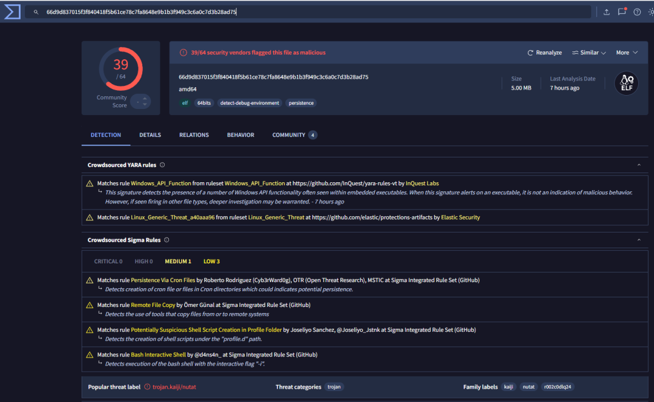
Task: Show info for Crowdsourced YARA rules
Action: tap(162, 165)
